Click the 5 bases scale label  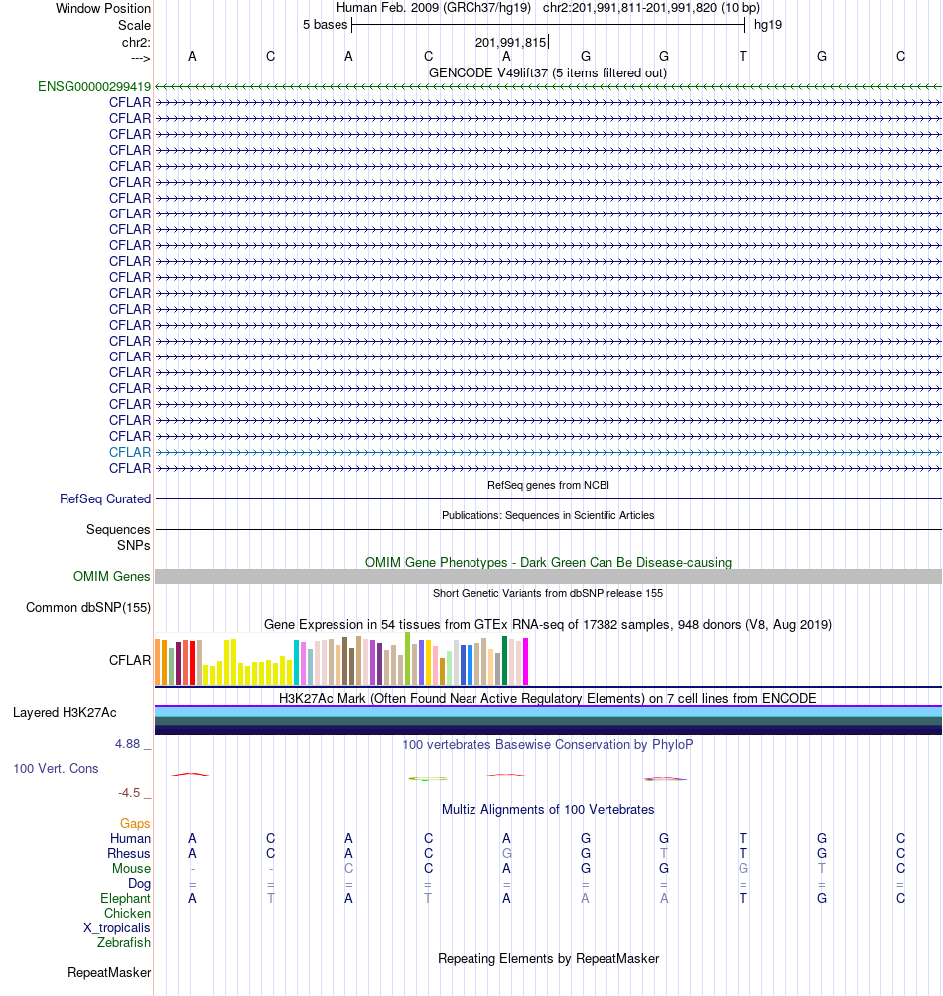click(x=325, y=25)
